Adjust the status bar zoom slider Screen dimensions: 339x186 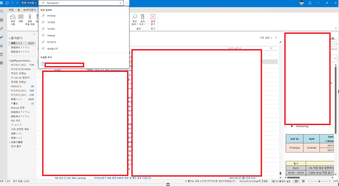[319, 181]
